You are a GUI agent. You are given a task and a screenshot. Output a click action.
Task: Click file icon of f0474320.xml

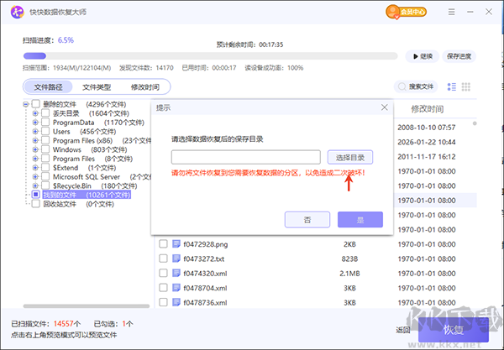click(176, 274)
